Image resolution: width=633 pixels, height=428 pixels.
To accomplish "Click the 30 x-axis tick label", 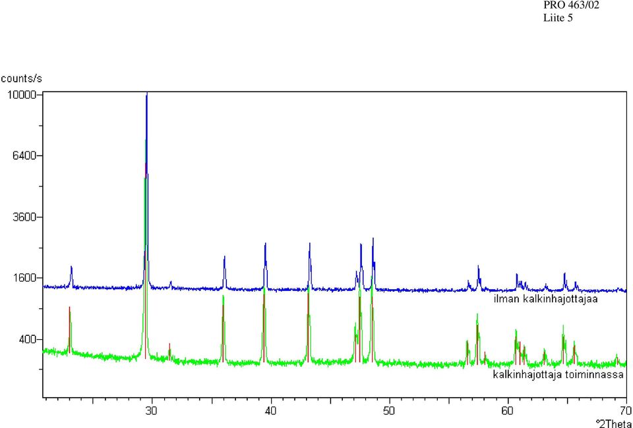I will (x=152, y=410).
